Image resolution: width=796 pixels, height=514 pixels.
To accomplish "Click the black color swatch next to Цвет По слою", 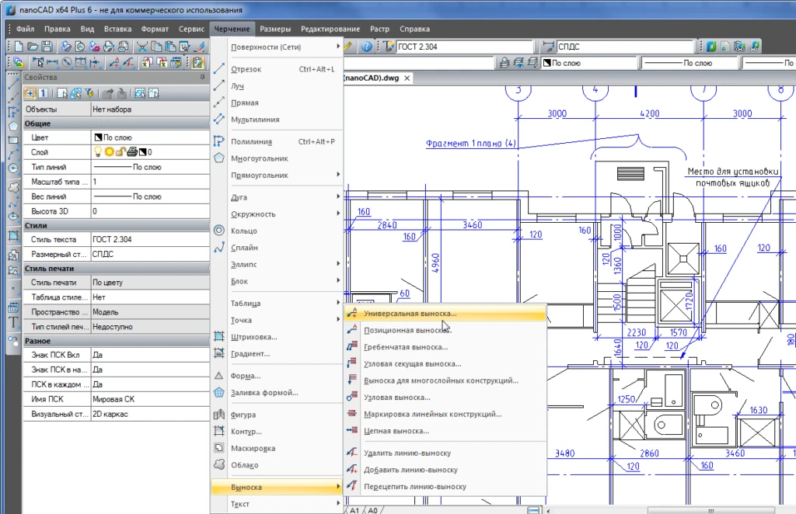I will tap(98, 137).
